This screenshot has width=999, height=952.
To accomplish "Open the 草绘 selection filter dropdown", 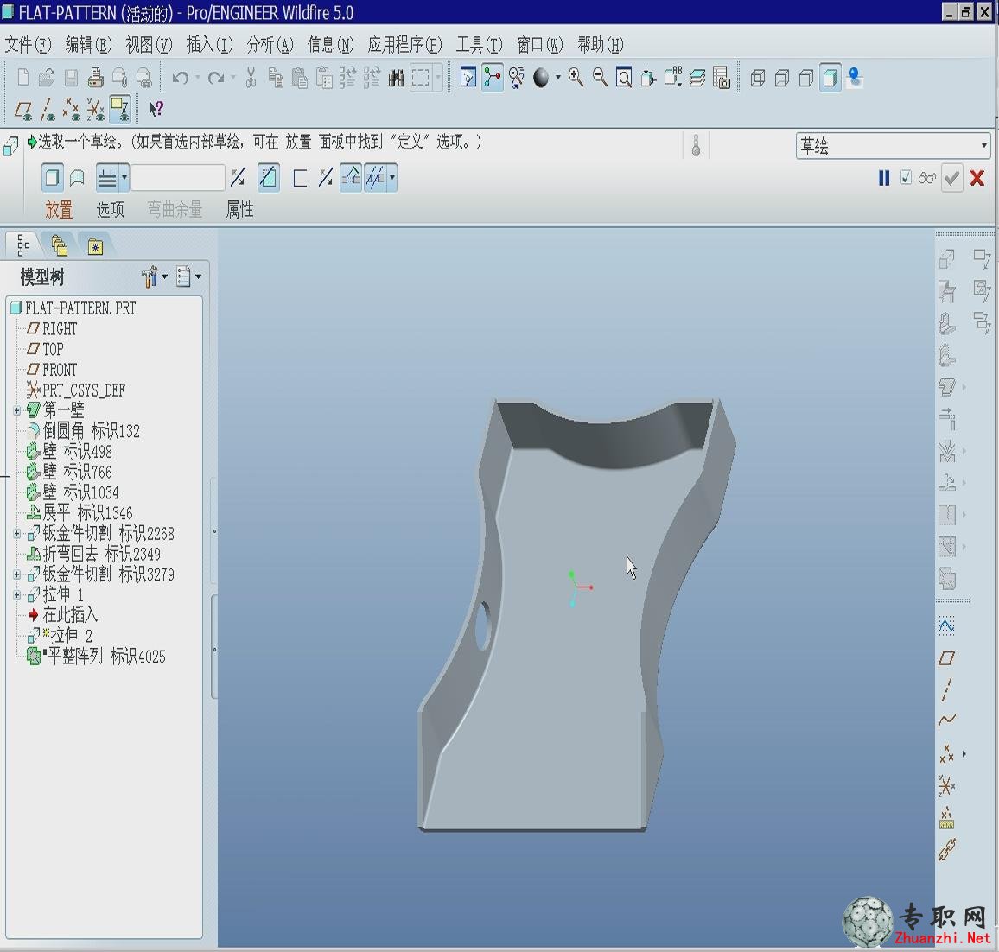I will pyautogui.click(x=893, y=146).
